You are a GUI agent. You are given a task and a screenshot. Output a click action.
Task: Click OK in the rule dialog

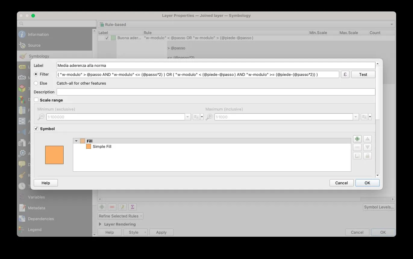[367, 183]
